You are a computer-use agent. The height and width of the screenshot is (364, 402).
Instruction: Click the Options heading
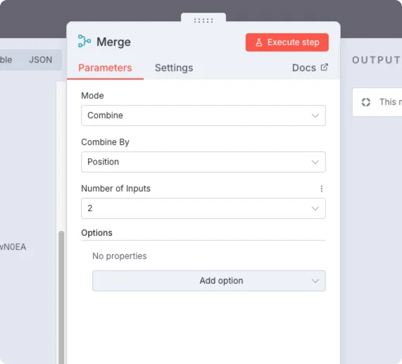96,233
